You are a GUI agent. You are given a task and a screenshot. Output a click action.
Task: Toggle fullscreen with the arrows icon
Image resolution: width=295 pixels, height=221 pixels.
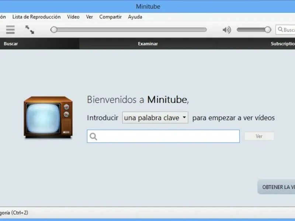30,30
